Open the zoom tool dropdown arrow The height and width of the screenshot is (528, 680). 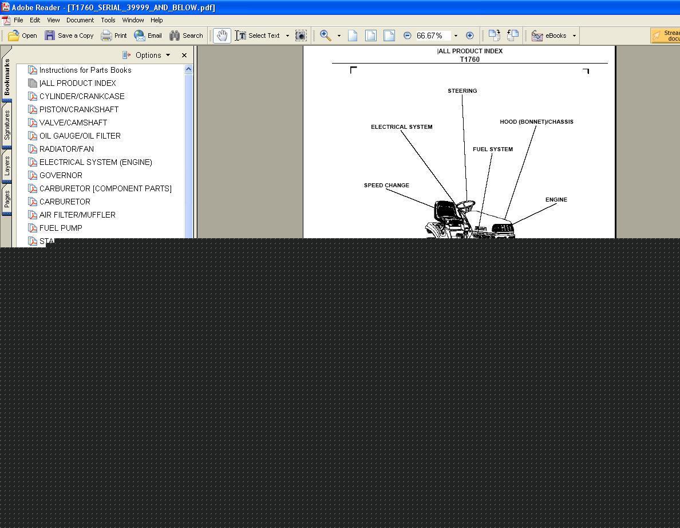pos(339,36)
